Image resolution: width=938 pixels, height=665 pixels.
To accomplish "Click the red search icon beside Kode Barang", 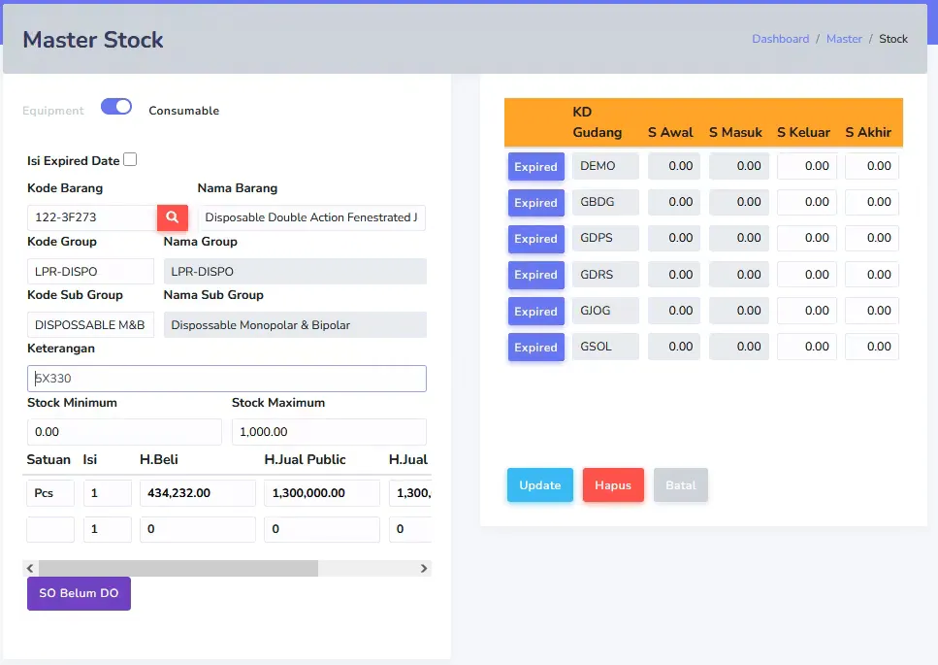I will (x=173, y=217).
